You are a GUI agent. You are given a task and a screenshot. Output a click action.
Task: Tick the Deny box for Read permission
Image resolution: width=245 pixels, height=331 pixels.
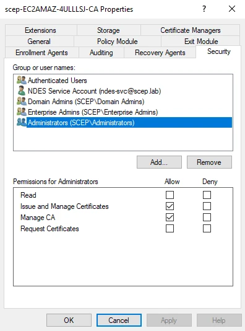(x=207, y=195)
